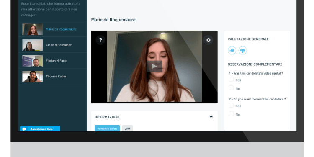Open Claire d'Herbomez's thumbnail

(x=32, y=45)
